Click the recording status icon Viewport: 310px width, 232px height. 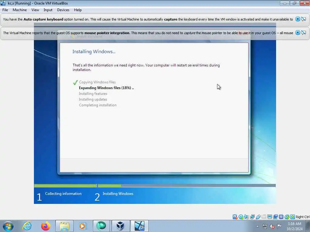275,217
